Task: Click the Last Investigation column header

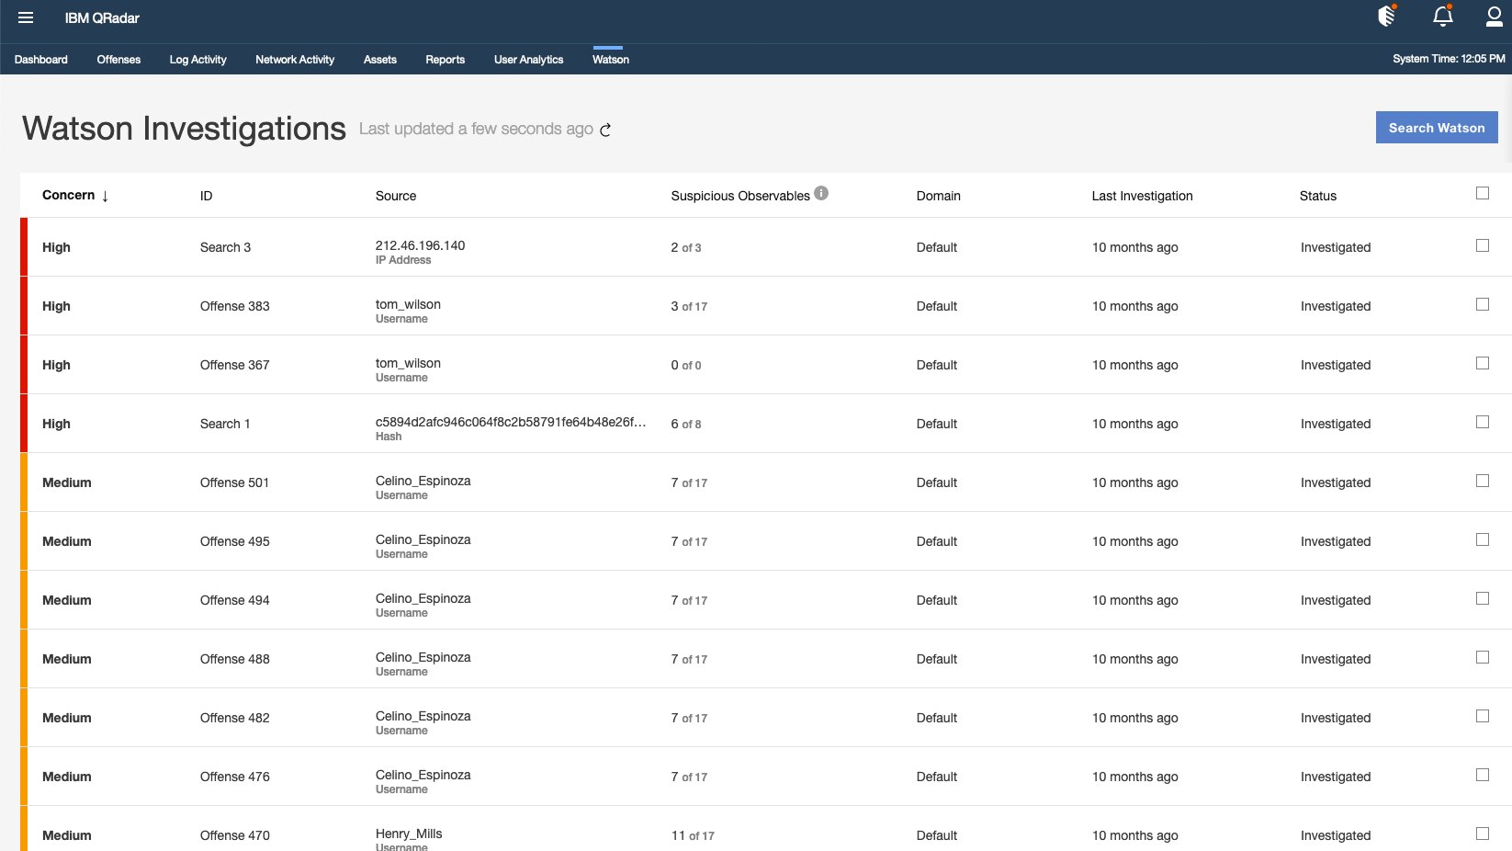Action: coord(1142,196)
